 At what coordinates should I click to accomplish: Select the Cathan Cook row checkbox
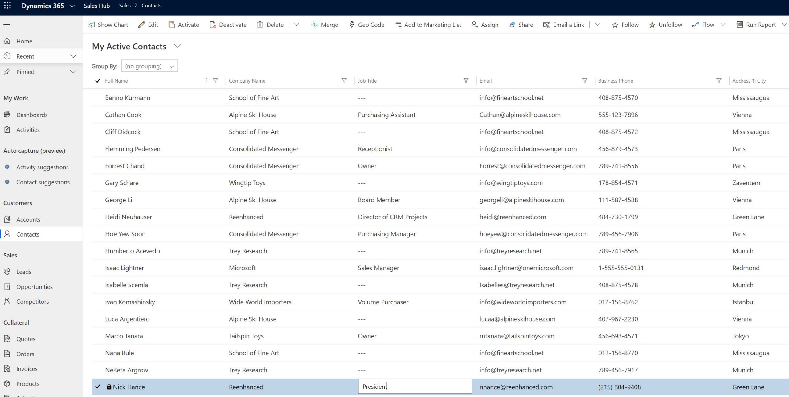(97, 115)
